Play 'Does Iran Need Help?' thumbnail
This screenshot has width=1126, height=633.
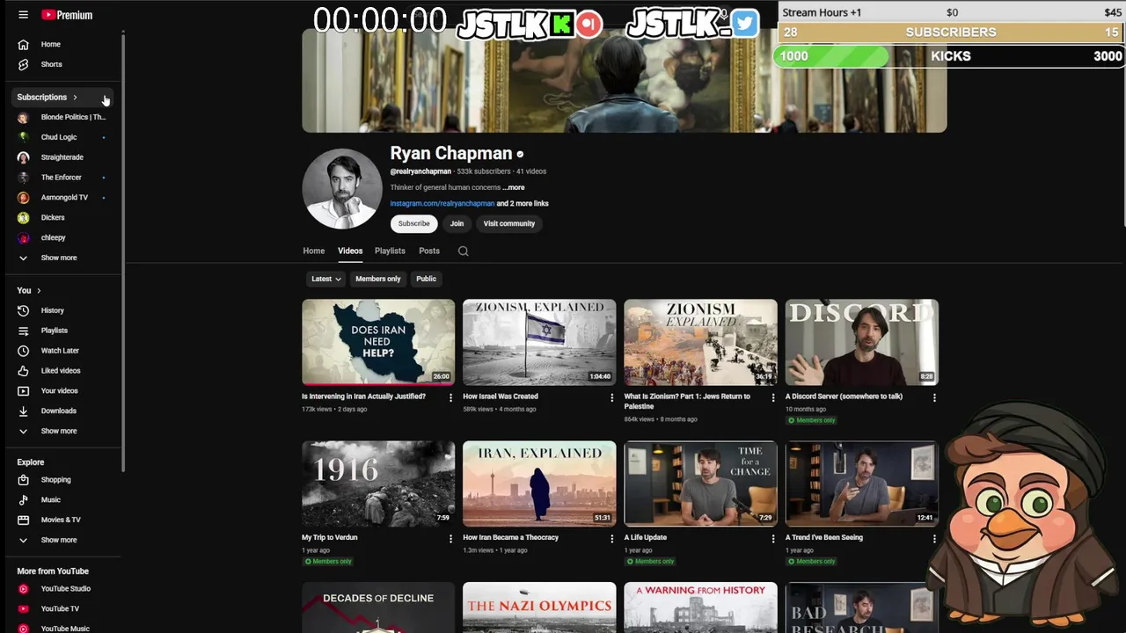378,342
